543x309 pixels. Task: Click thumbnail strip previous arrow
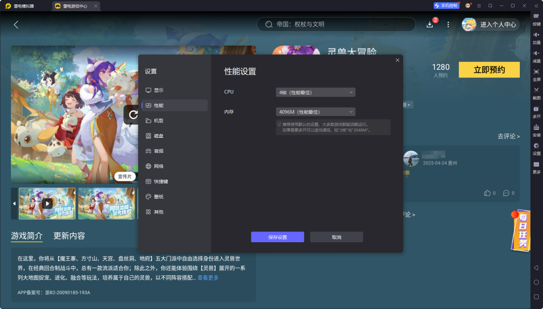[x=14, y=203]
